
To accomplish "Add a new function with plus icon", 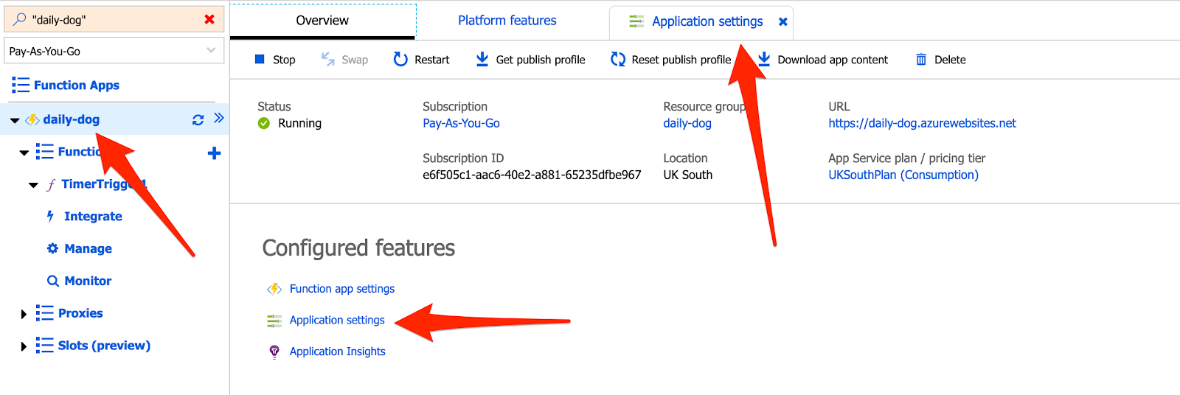I will tap(214, 153).
